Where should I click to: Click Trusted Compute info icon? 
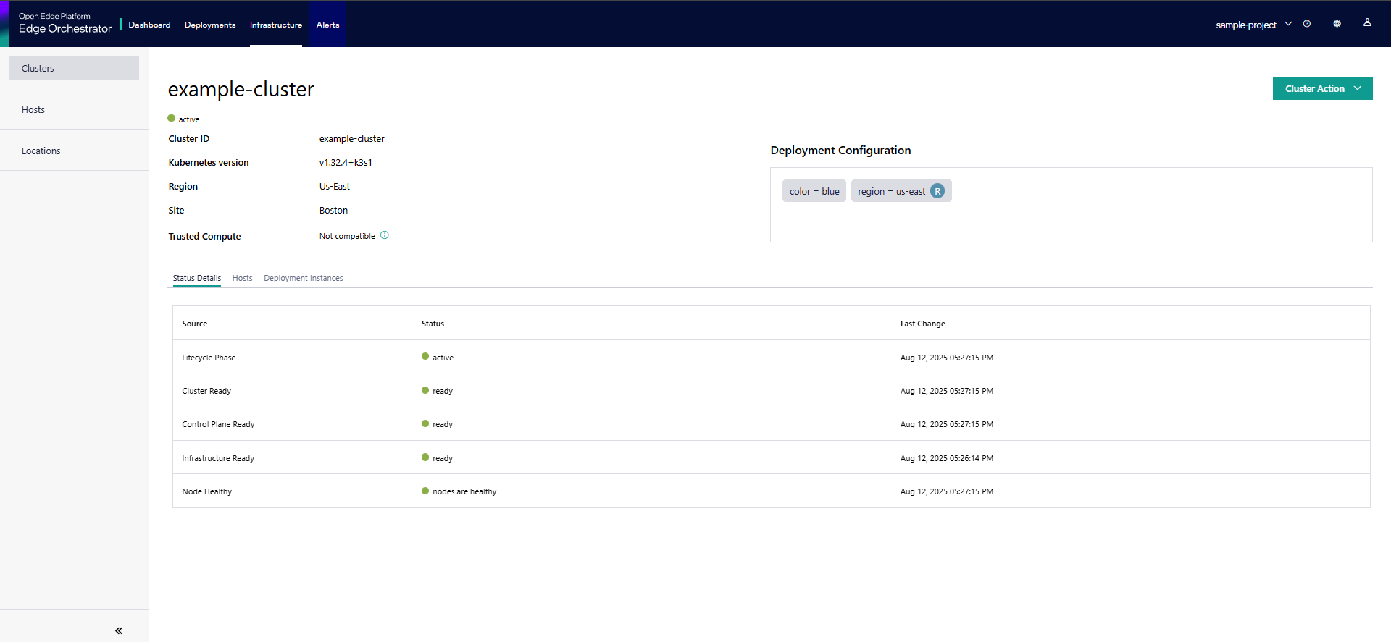click(385, 235)
